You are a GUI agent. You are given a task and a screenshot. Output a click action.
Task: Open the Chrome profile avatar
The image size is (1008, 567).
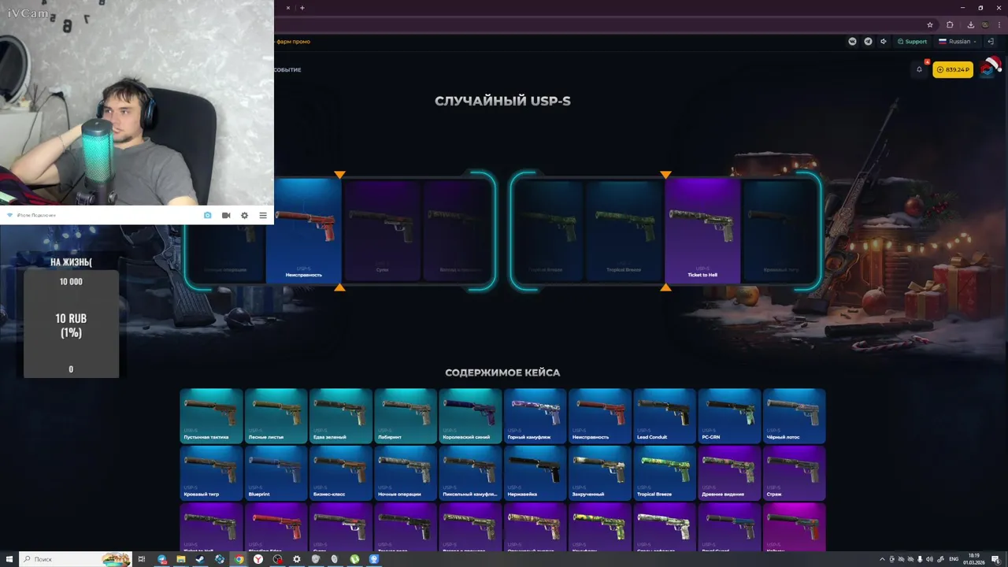pyautogui.click(x=986, y=24)
